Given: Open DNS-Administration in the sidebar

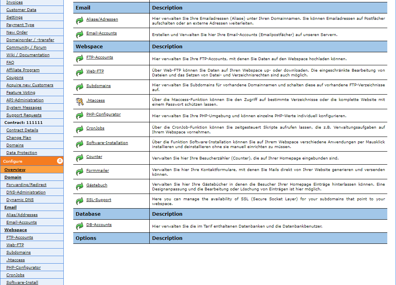Looking at the screenshot, I should [26, 193].
